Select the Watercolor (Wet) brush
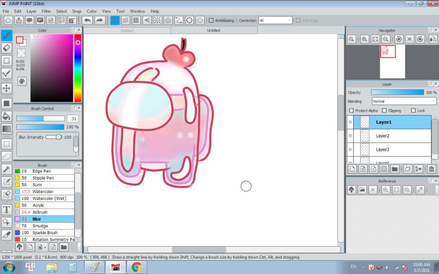This screenshot has width=439, height=274. pyautogui.click(x=44, y=198)
